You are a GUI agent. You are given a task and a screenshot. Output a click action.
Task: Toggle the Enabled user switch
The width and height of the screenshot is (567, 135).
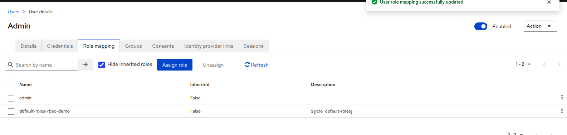click(480, 26)
